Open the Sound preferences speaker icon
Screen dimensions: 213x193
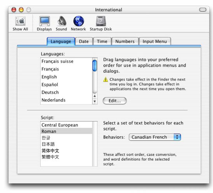(62, 21)
